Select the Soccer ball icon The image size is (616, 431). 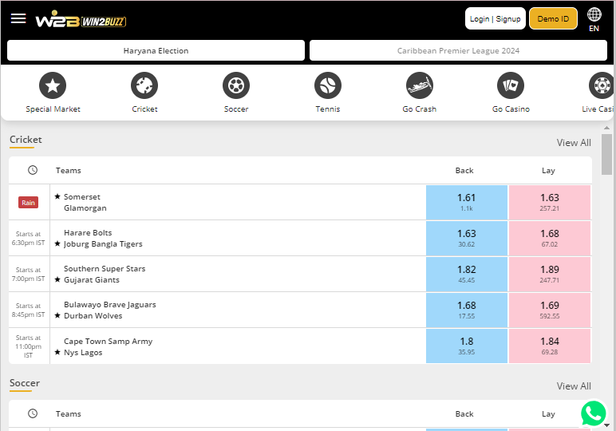236,85
